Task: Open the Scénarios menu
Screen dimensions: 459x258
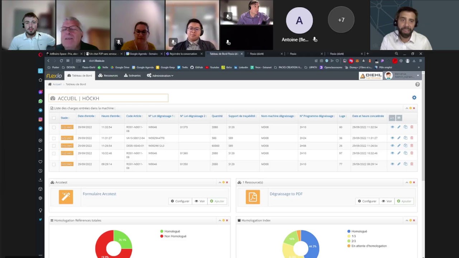Action: (132, 76)
